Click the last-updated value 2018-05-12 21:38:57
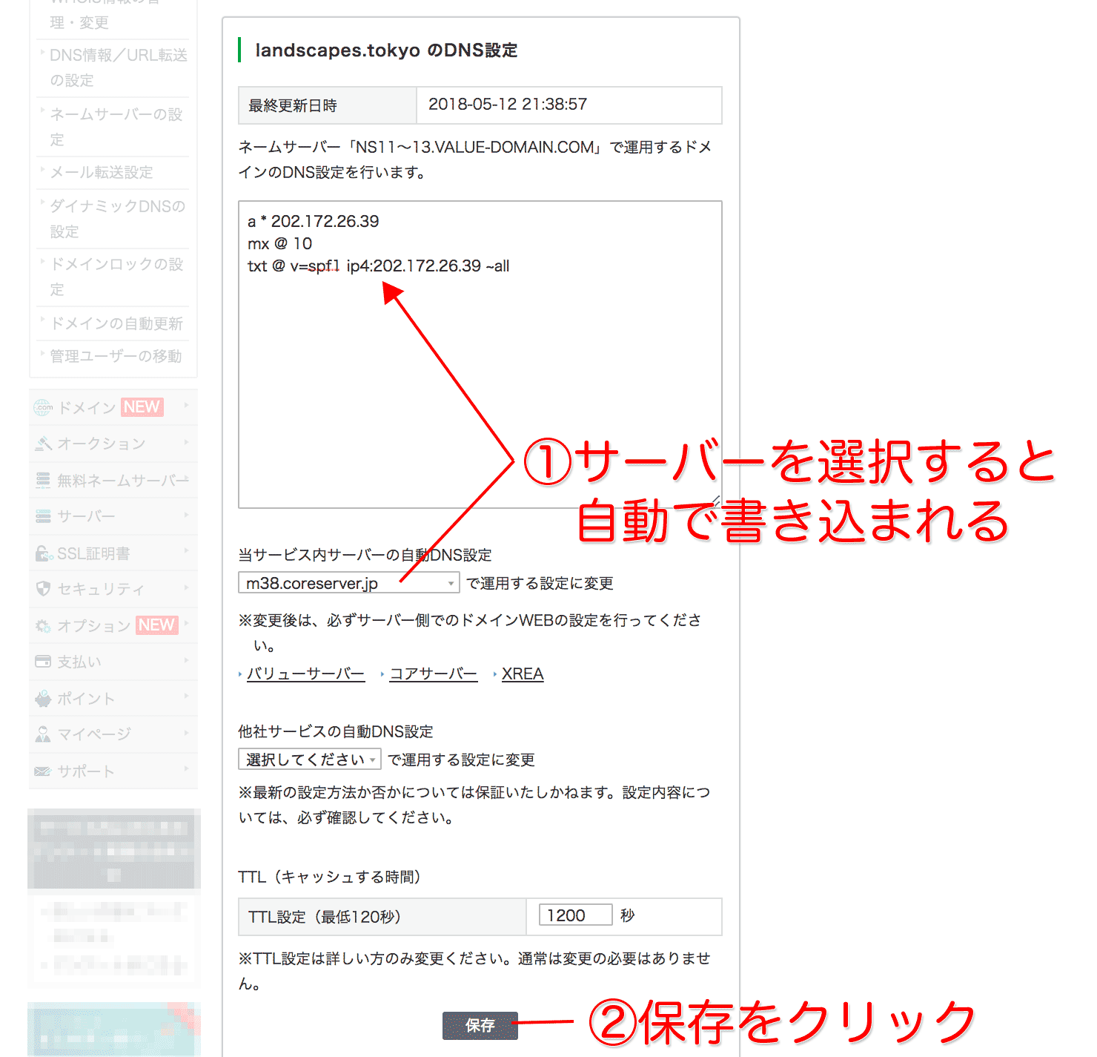Screen dimensions: 1097x1057 [508, 104]
